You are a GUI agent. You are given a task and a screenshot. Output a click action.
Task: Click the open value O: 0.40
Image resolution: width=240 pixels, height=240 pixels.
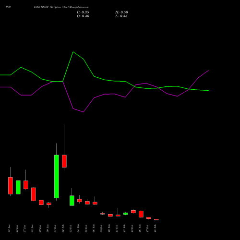83,16
